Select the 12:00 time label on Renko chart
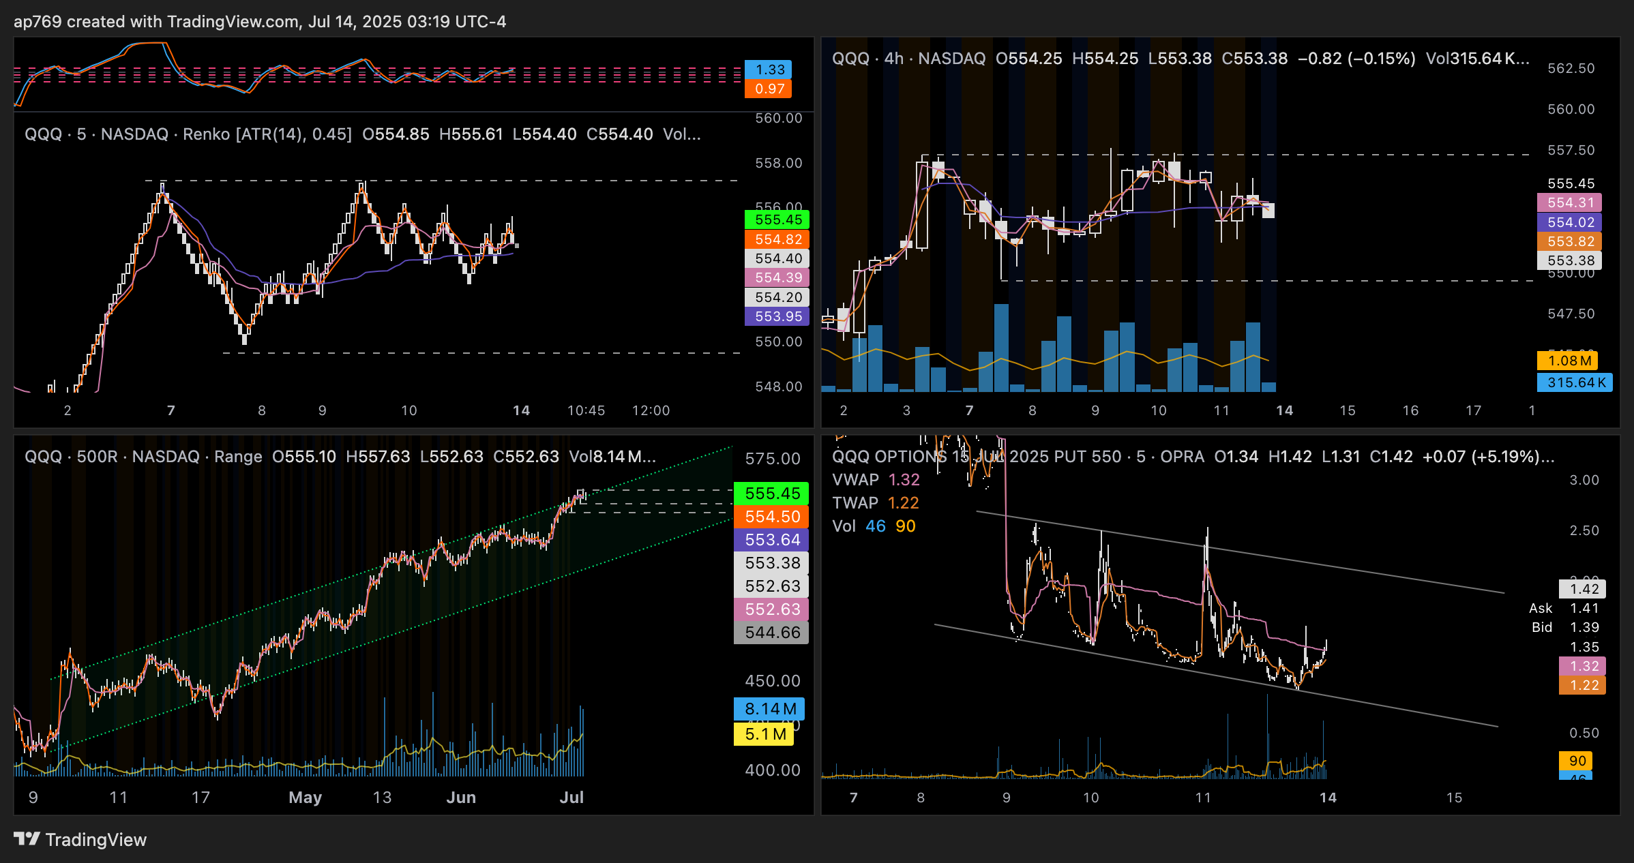This screenshot has height=863, width=1634. coord(651,410)
